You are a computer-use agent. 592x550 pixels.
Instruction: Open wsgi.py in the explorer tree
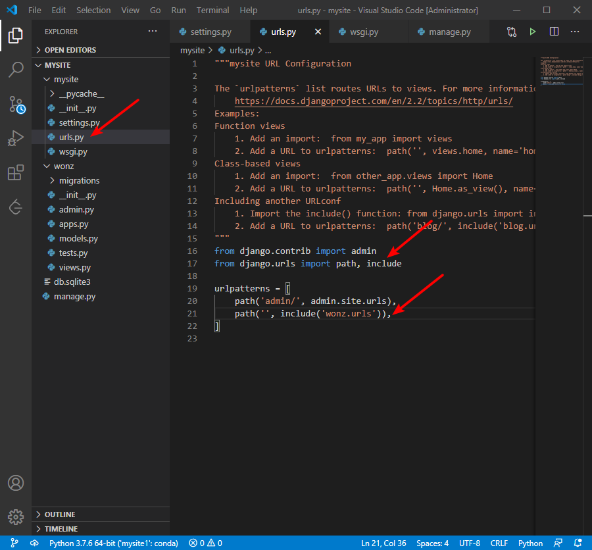[101, 152]
